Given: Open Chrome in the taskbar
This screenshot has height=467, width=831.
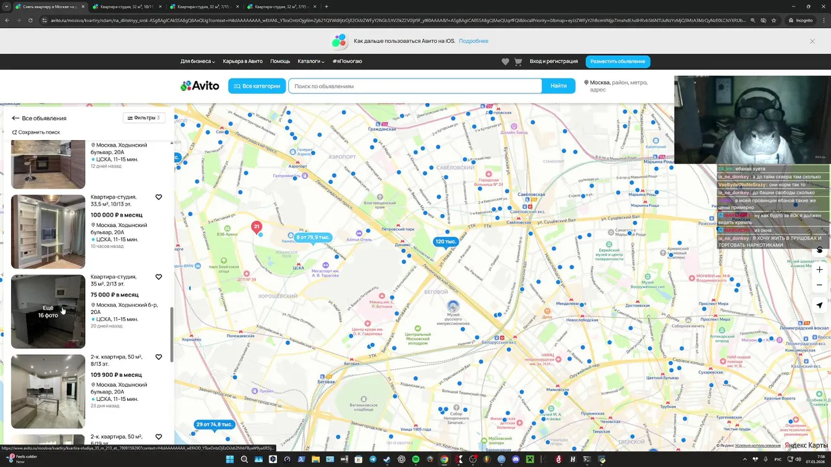Looking at the screenshot, I should click(x=444, y=459).
